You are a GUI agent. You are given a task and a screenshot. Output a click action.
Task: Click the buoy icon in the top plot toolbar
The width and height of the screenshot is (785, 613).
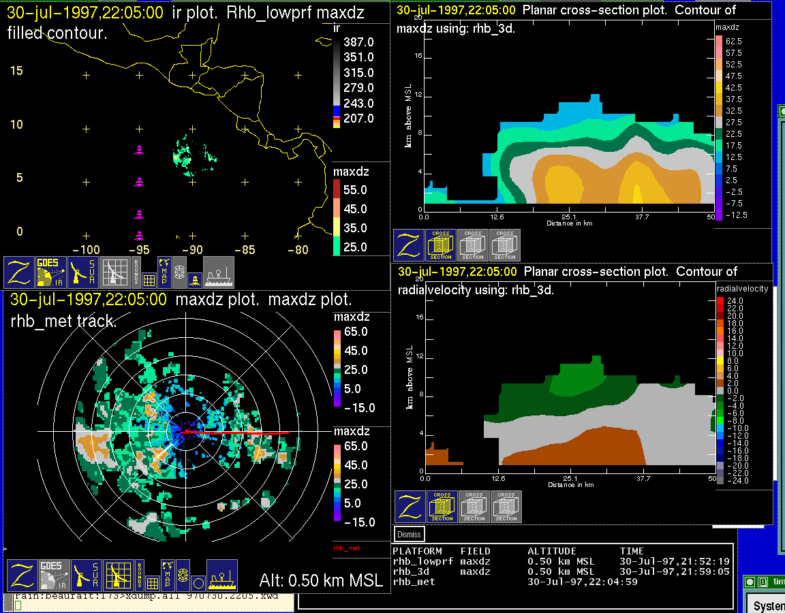click(194, 278)
